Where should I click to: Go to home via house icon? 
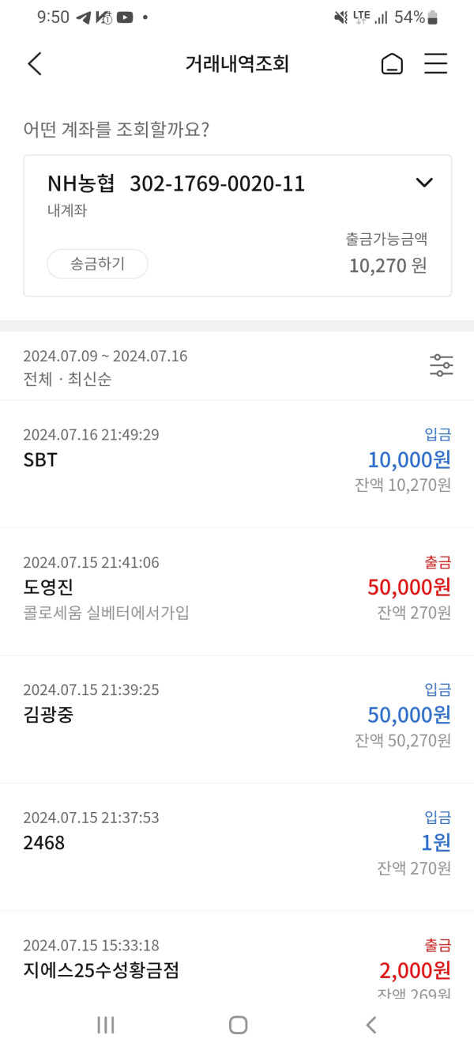392,64
